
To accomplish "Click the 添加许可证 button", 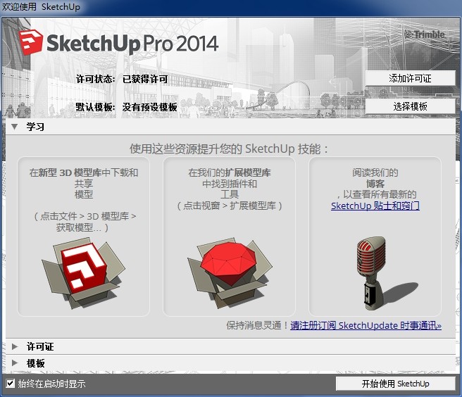I will [410, 78].
